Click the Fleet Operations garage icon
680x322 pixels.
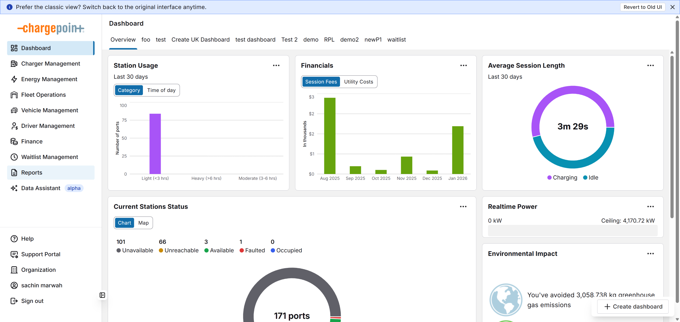point(14,95)
